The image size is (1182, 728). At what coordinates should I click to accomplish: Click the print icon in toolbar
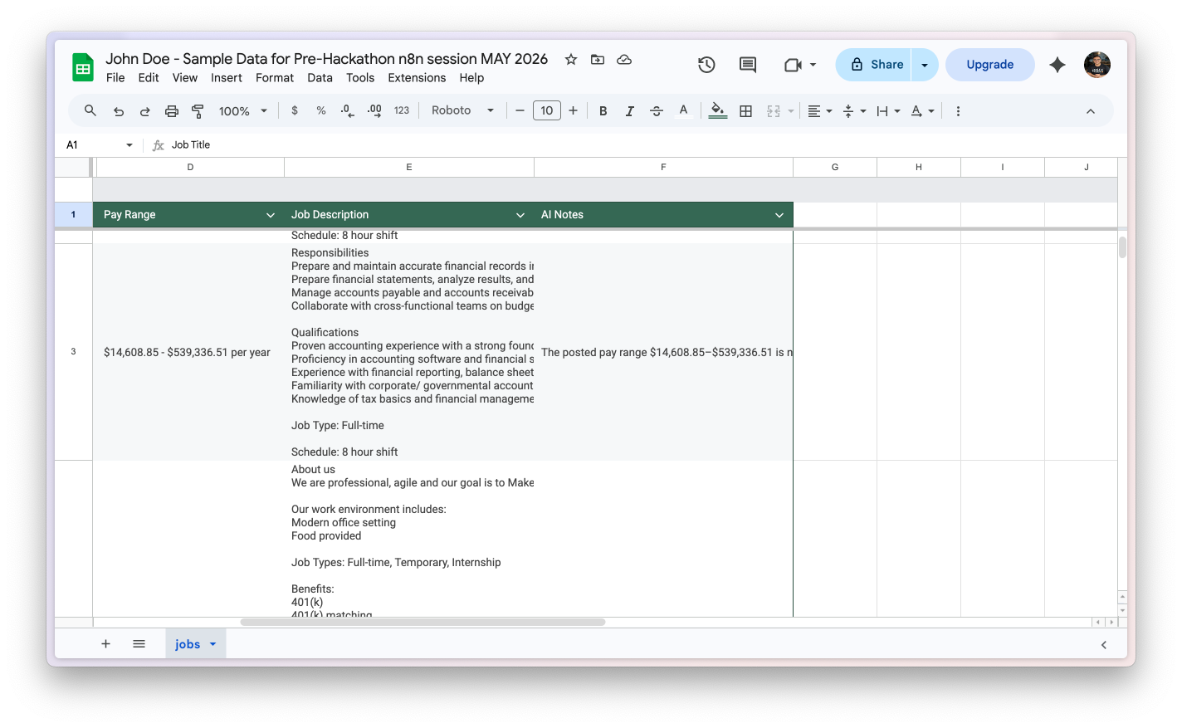pos(172,110)
